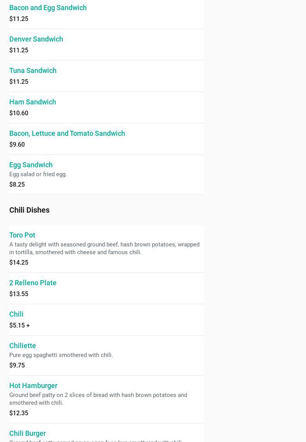306x442 pixels.
Task: Select the Hot Hamburger item
Action: click(x=33, y=386)
